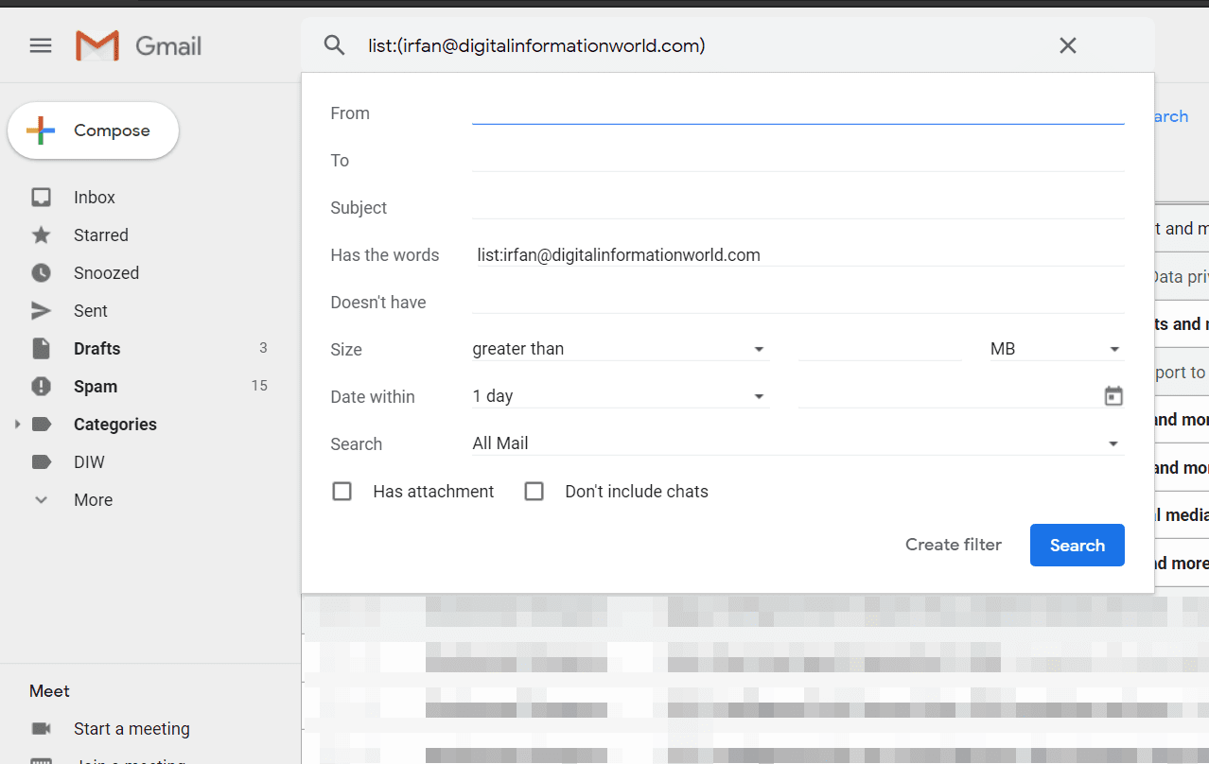Click the date input field
Viewport: 1209px width, 764px height.
948,396
